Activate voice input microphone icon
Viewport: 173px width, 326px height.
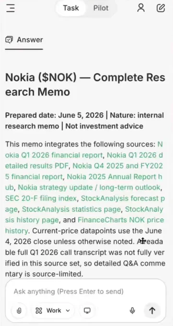(x=132, y=311)
